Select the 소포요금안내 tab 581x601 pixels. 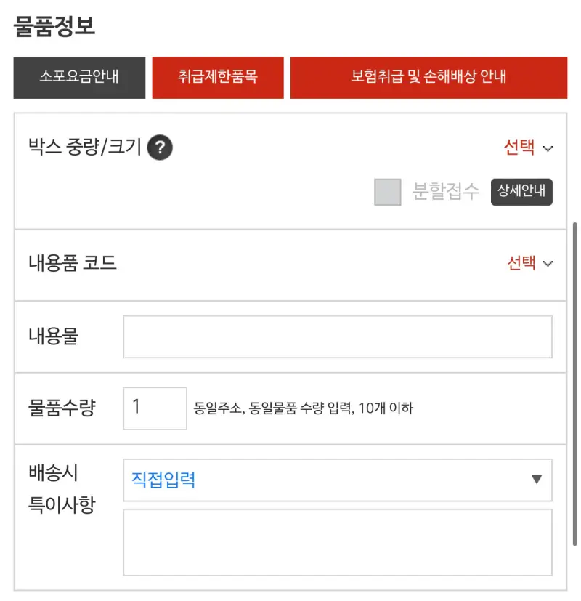(80, 78)
